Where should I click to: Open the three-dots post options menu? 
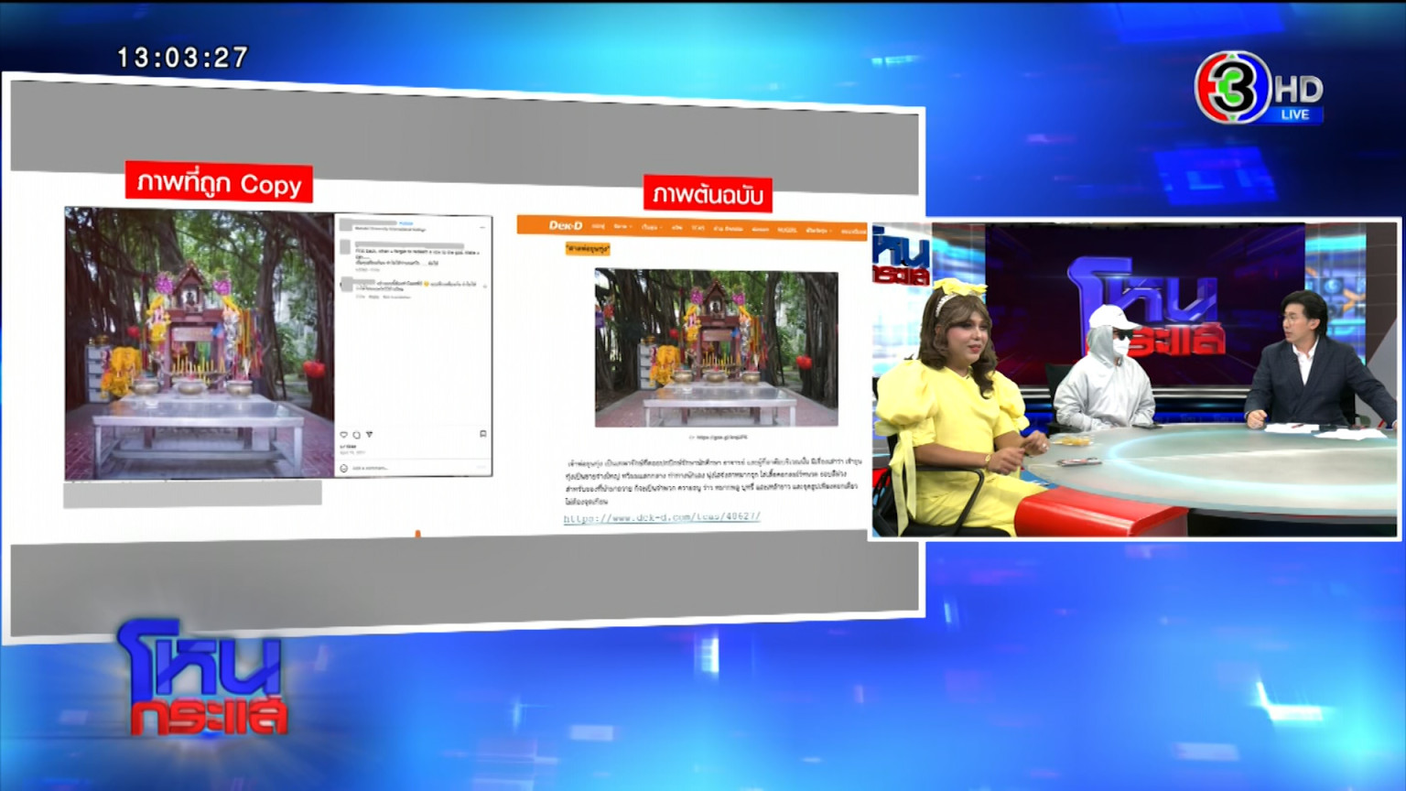pos(482,227)
